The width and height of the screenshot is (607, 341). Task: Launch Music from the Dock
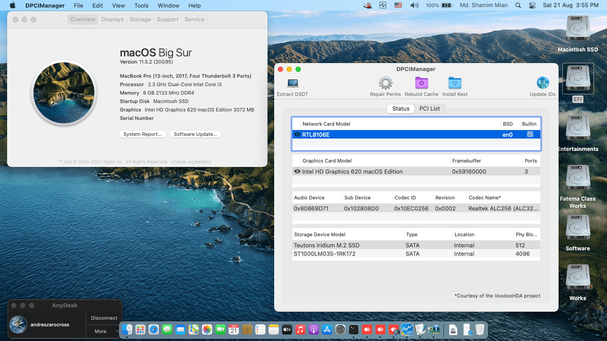[300, 329]
